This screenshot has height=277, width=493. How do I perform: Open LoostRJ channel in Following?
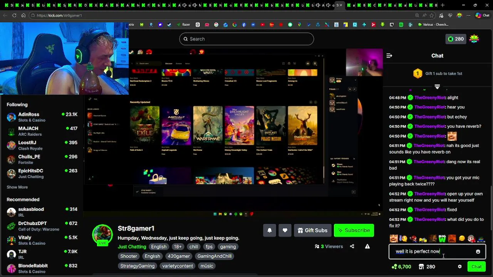click(x=42, y=145)
